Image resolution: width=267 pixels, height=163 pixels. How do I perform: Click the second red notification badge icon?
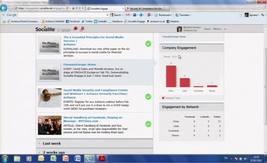coord(82,29)
